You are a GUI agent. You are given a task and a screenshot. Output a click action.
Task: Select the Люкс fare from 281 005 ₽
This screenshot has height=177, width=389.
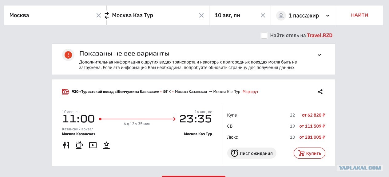276,137
